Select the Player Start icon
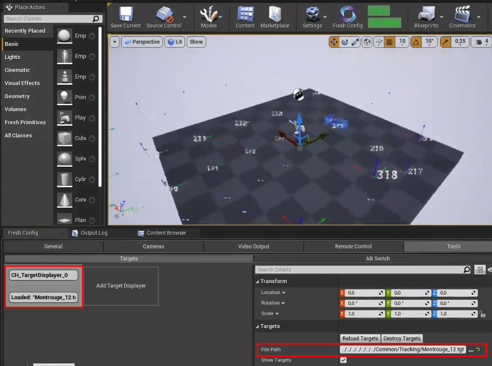 coord(64,118)
